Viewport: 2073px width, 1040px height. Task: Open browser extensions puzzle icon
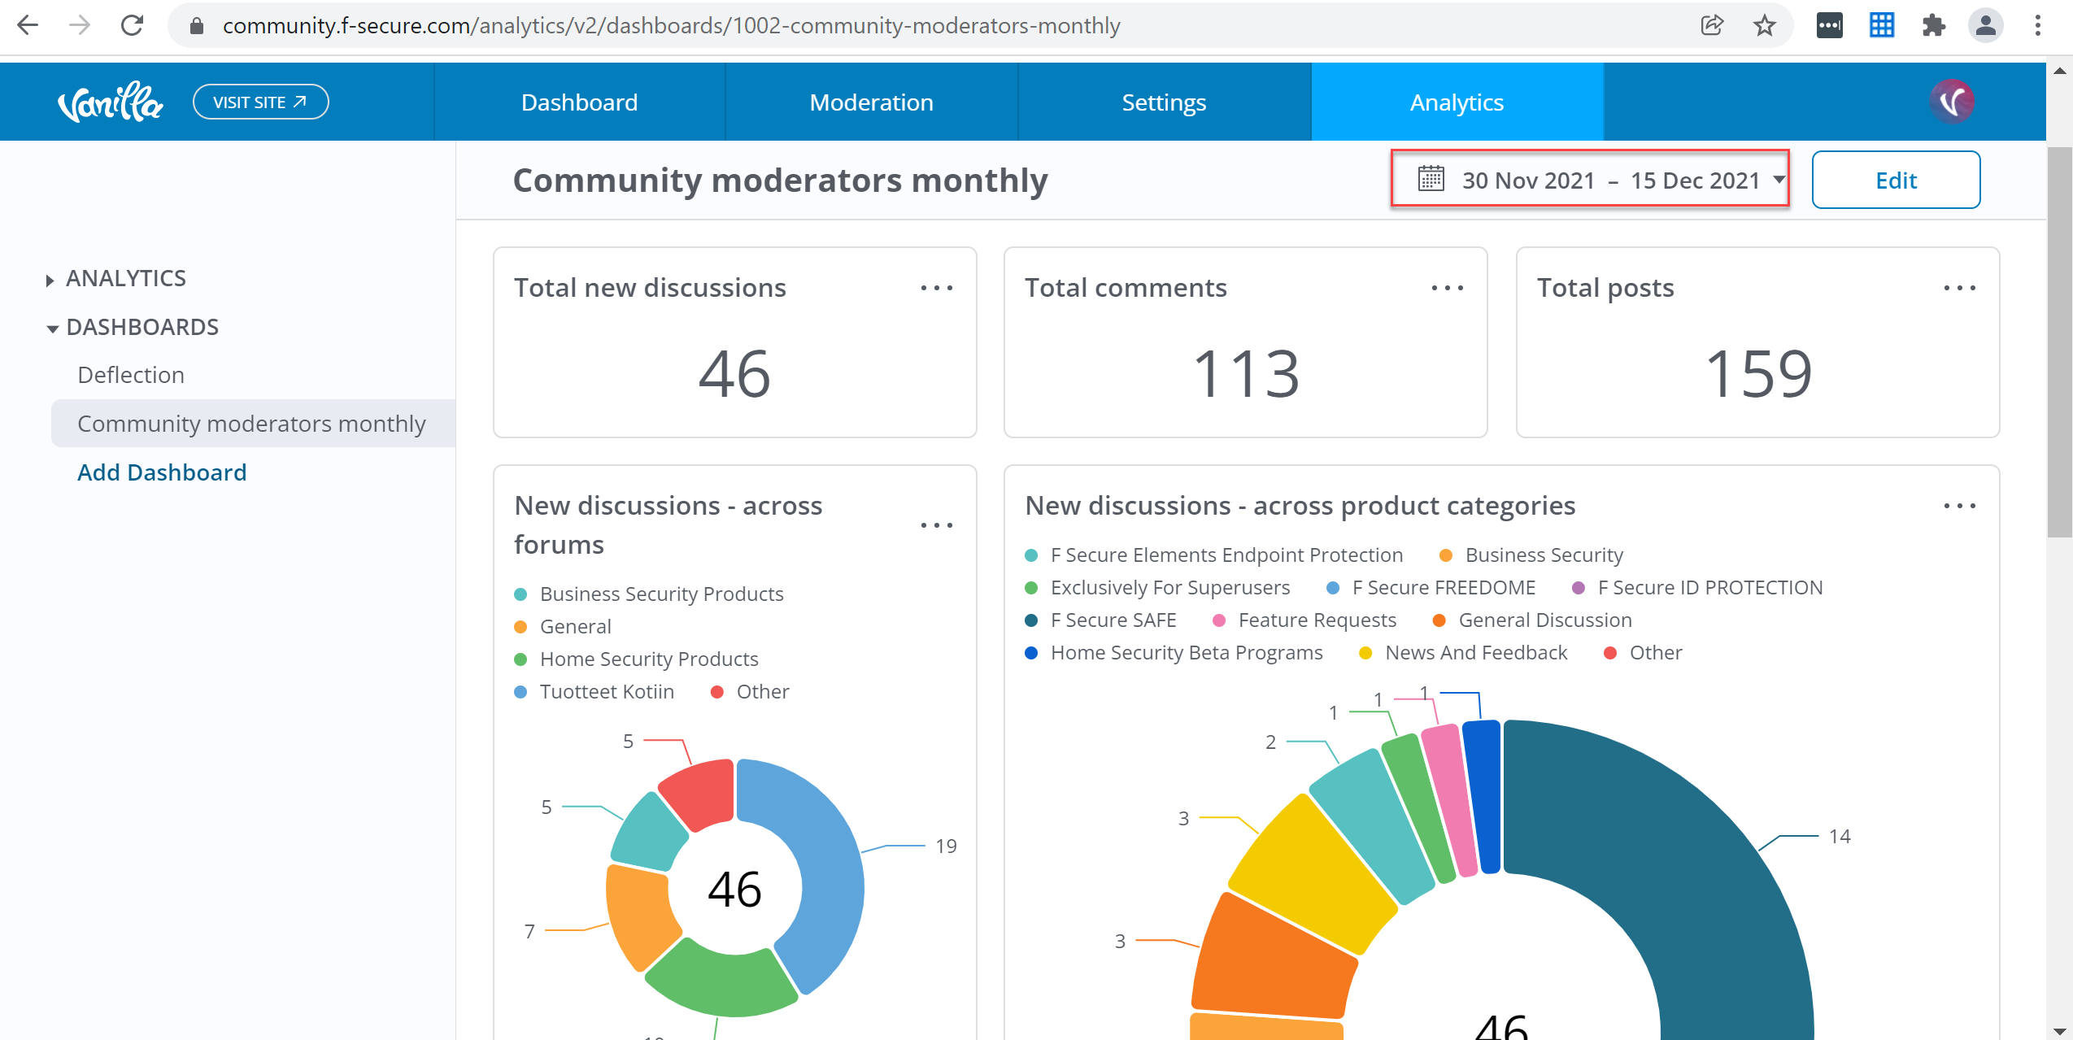tap(1933, 26)
